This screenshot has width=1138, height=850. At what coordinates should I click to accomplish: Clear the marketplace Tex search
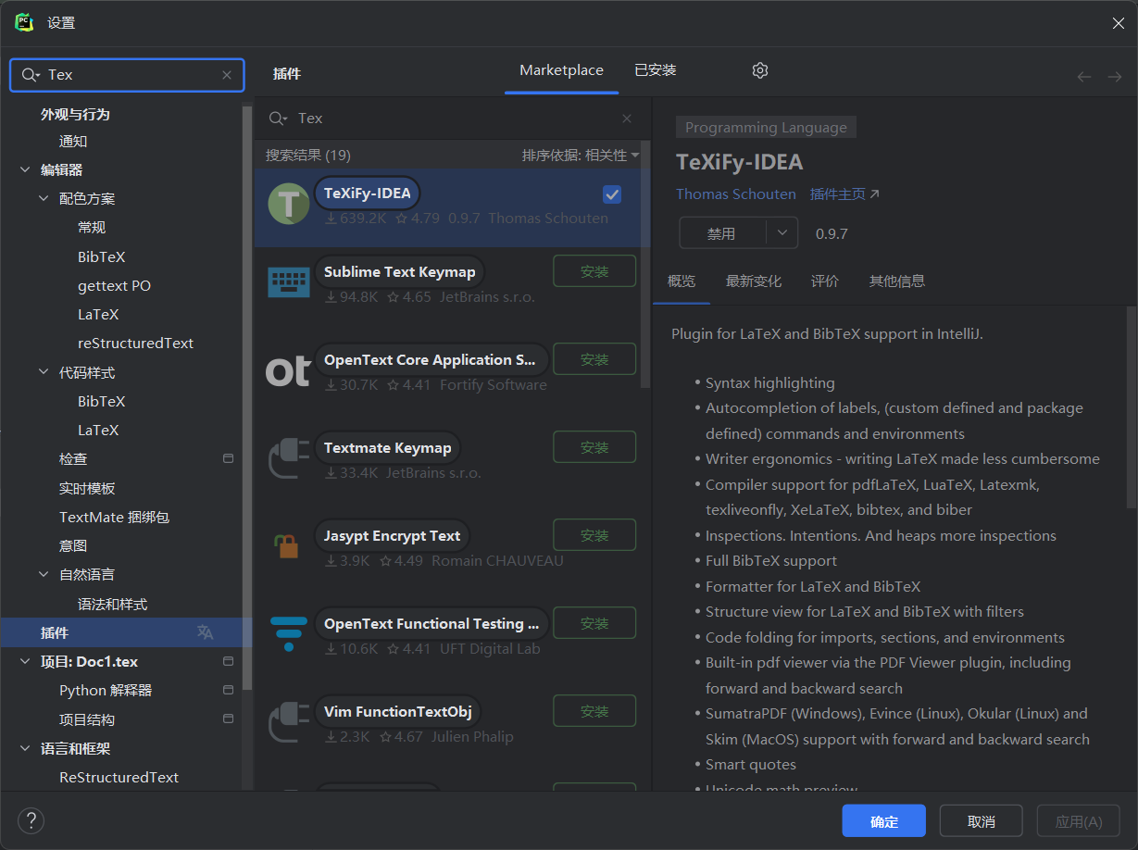(627, 119)
